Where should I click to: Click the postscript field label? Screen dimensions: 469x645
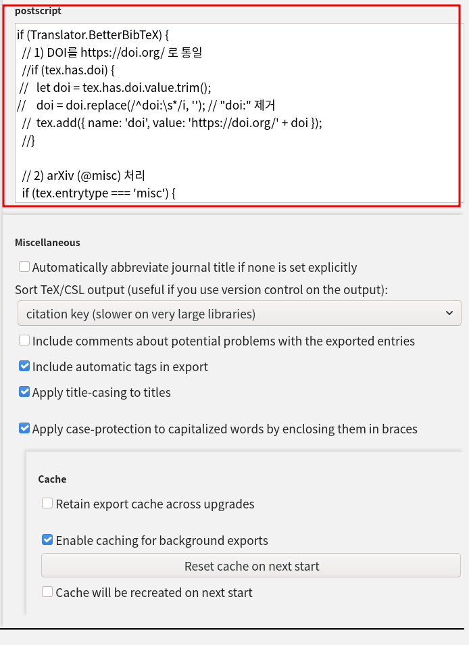pyautogui.click(x=37, y=10)
